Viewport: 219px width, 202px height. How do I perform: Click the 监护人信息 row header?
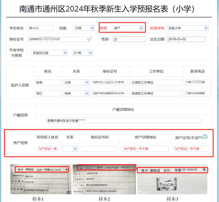pos(20,85)
